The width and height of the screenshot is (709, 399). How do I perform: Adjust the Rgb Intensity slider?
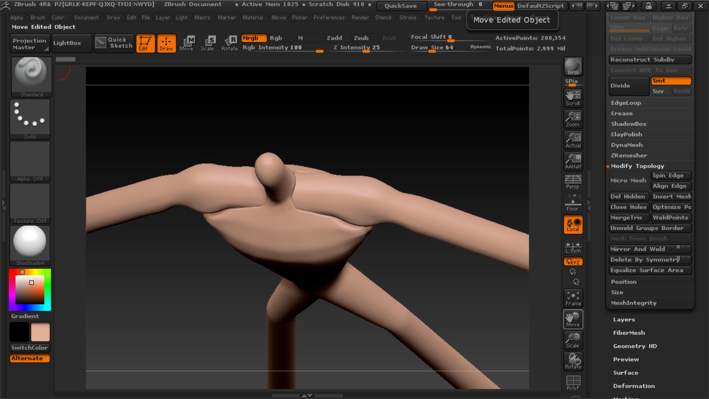[x=283, y=48]
